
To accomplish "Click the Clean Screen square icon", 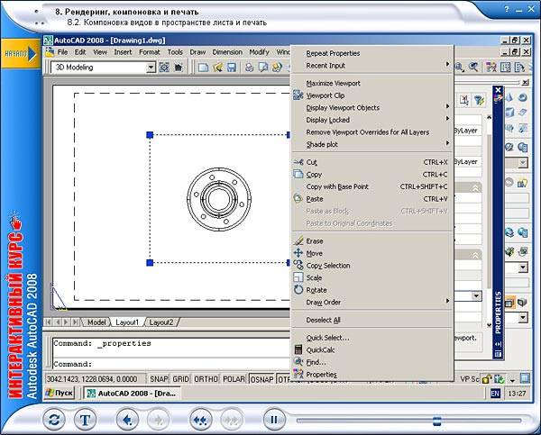I will click(525, 378).
